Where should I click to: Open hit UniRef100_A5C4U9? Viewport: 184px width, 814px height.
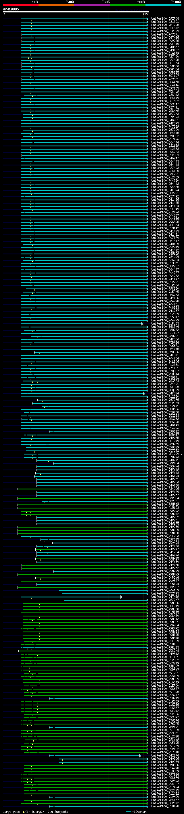[x=165, y=92]
